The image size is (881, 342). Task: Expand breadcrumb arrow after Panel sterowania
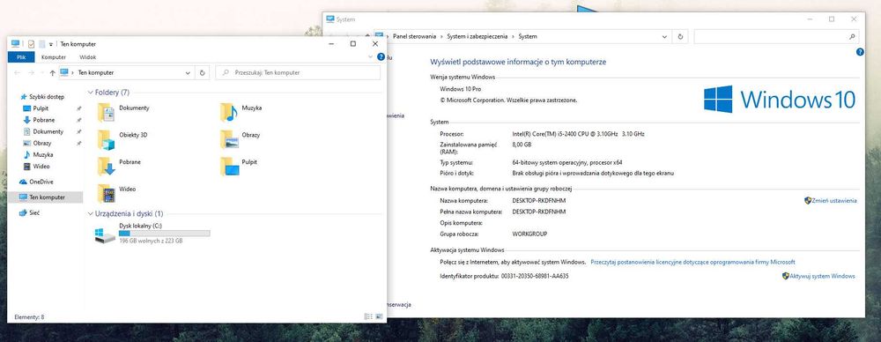pos(441,36)
